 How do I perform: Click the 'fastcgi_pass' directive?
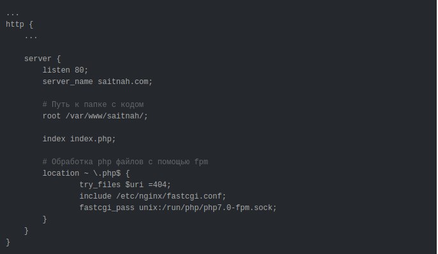pos(107,208)
